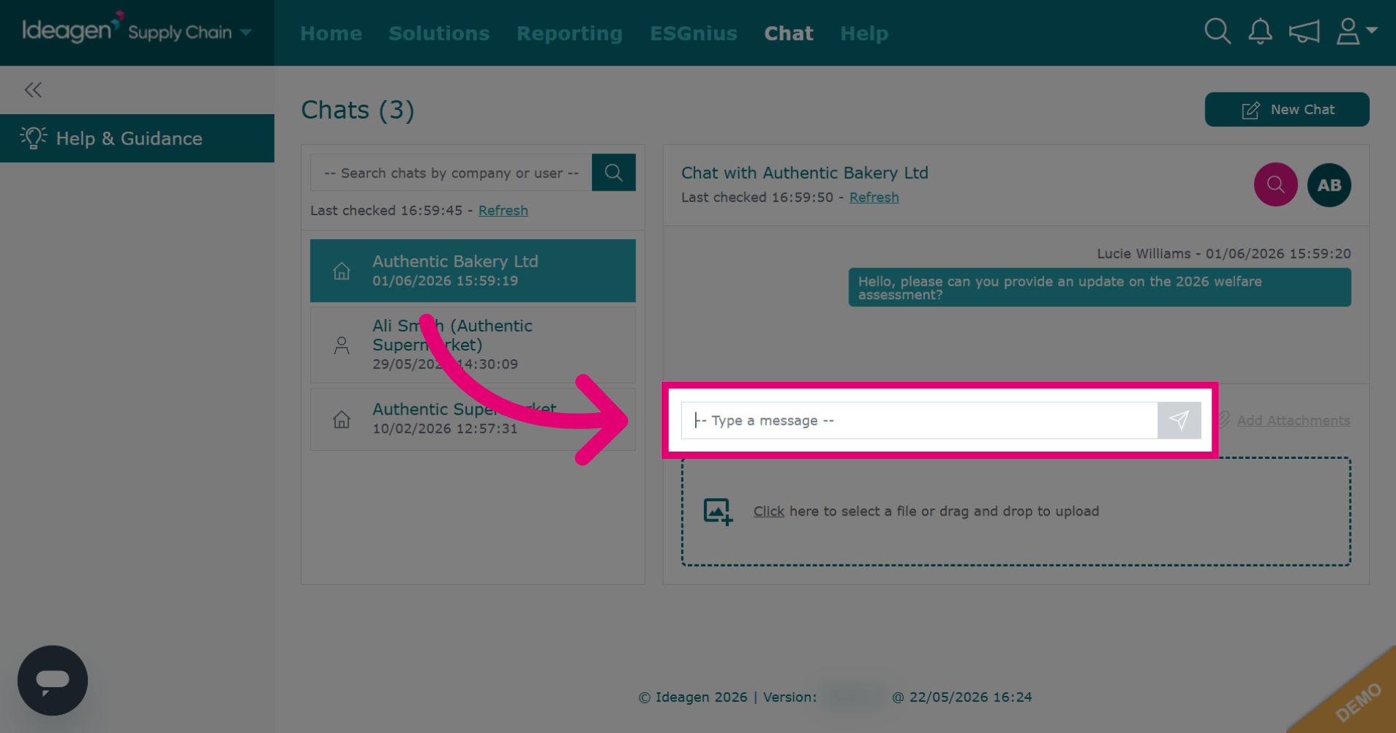Collapse the sidebar with double chevron
The image size is (1396, 733).
tap(33, 89)
